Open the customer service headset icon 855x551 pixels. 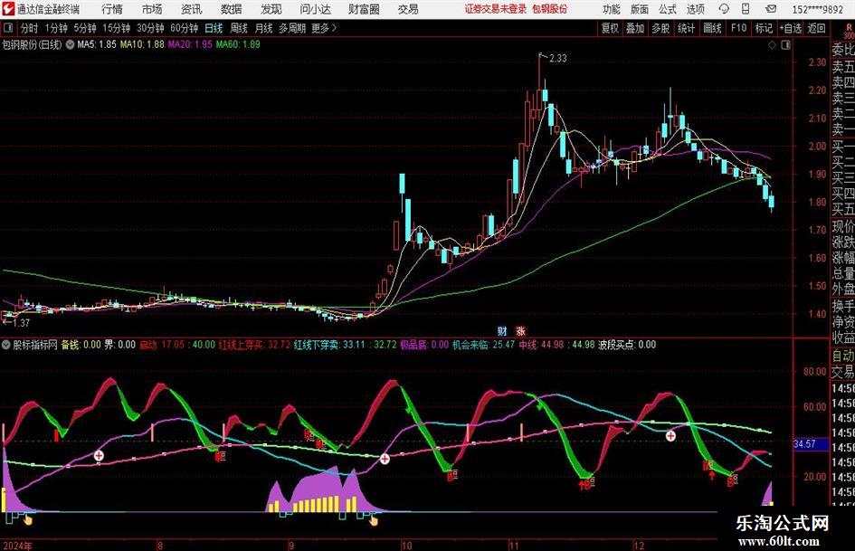point(724,9)
